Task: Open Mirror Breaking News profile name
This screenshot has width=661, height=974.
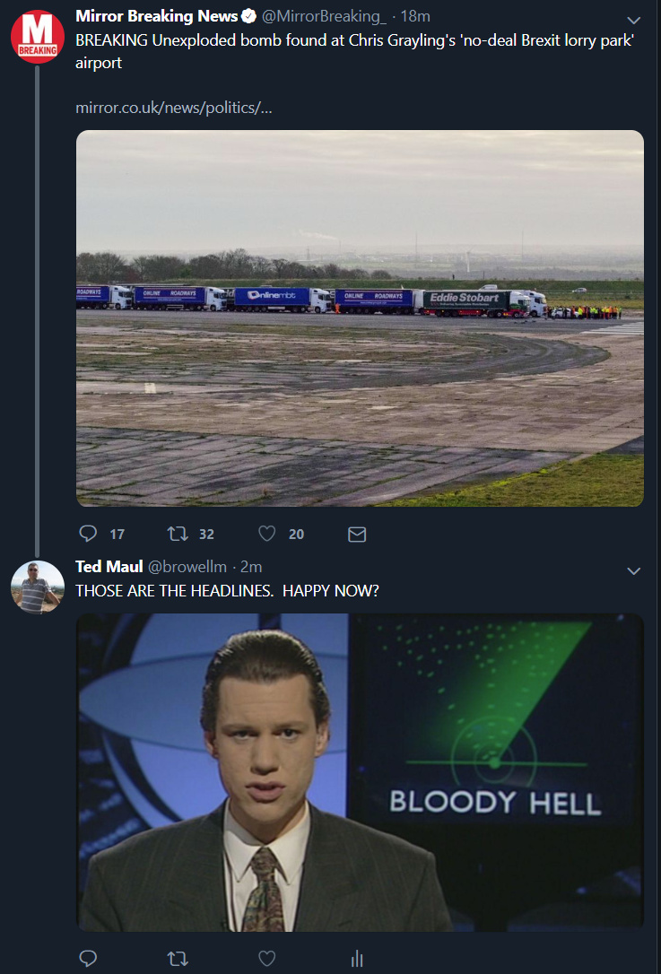Action: click(x=157, y=16)
